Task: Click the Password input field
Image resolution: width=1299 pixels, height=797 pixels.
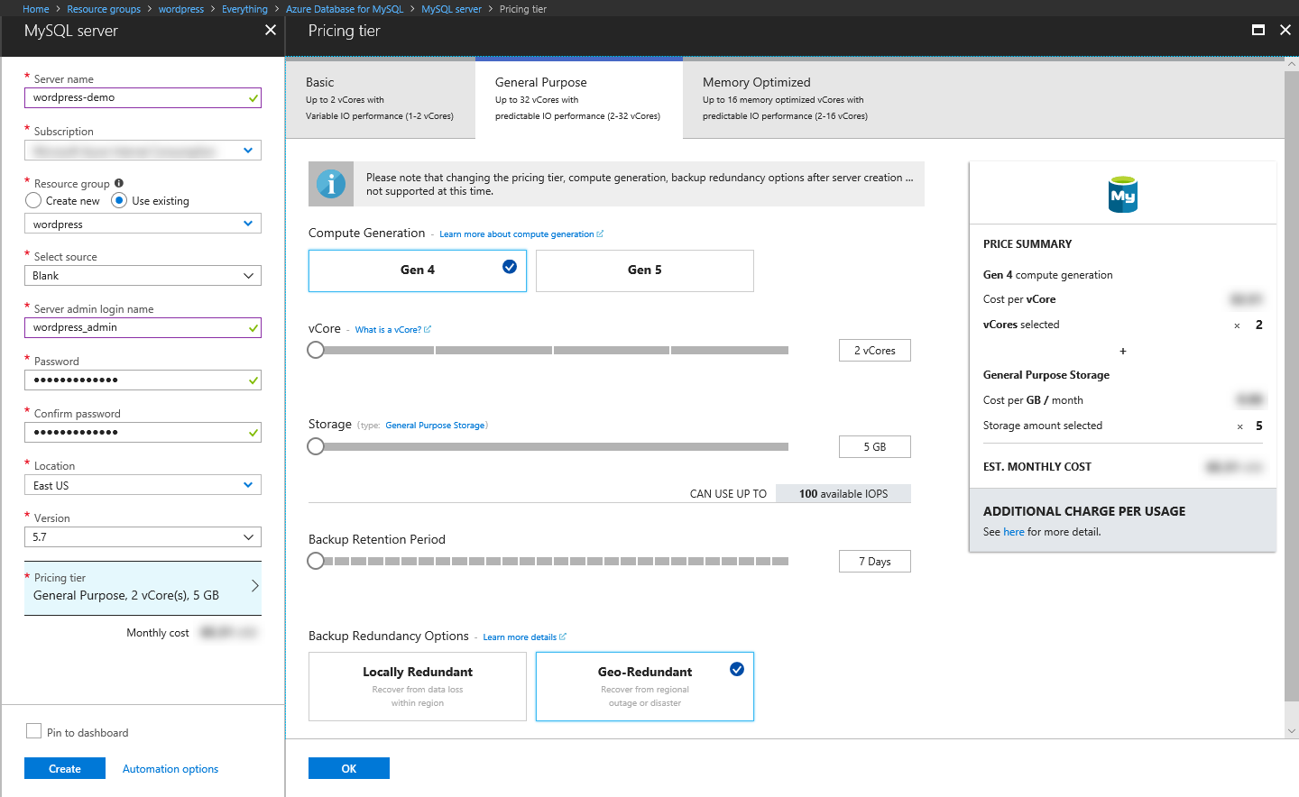Action: pos(143,380)
